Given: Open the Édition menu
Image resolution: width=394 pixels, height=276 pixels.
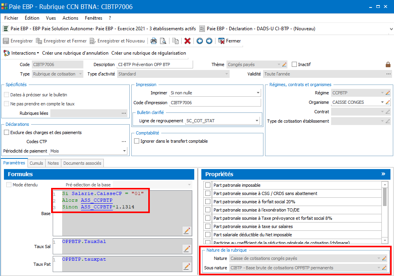Looking at the screenshot, I should 32,18.
